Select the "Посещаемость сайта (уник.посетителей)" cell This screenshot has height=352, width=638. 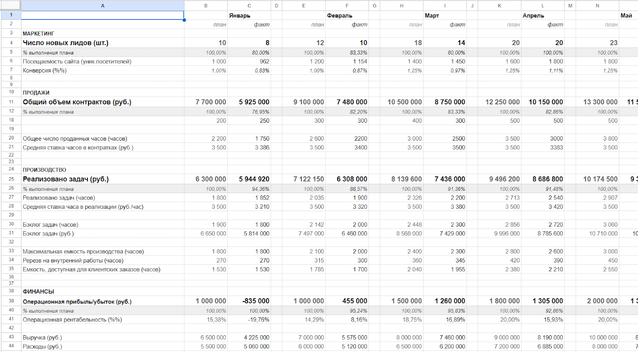pyautogui.click(x=102, y=61)
